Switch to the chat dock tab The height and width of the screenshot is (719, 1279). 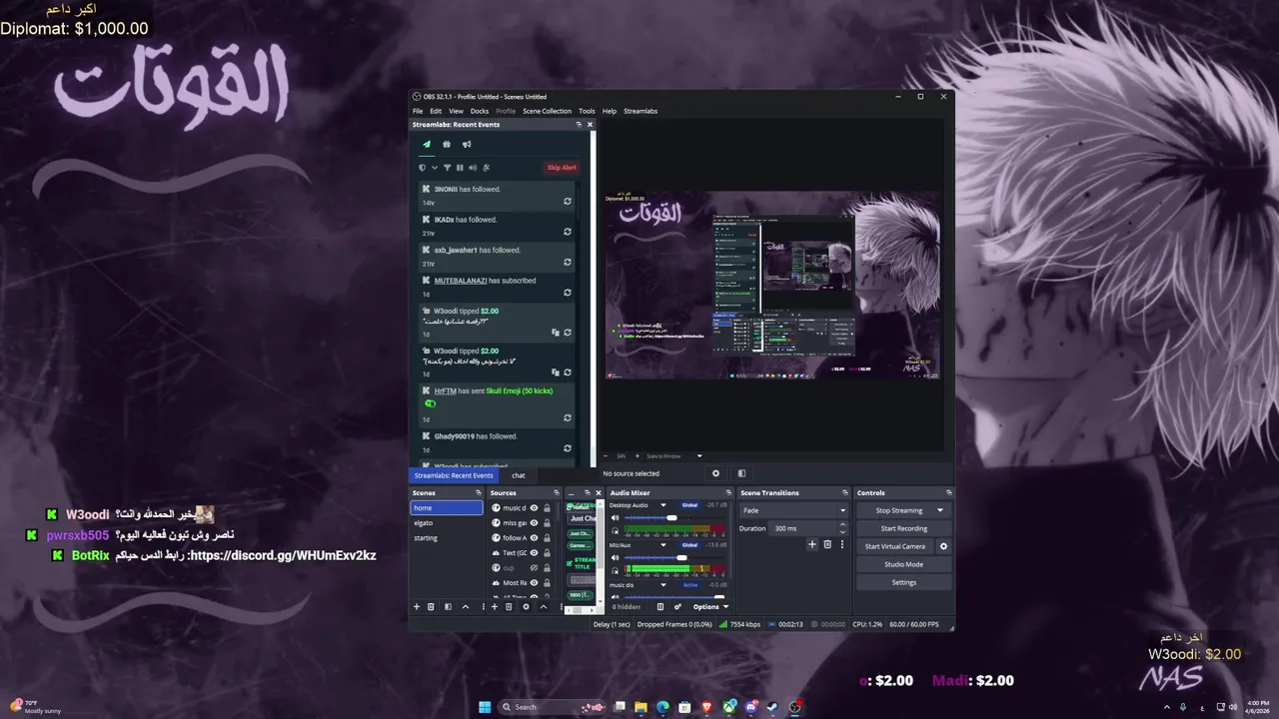[518, 475]
